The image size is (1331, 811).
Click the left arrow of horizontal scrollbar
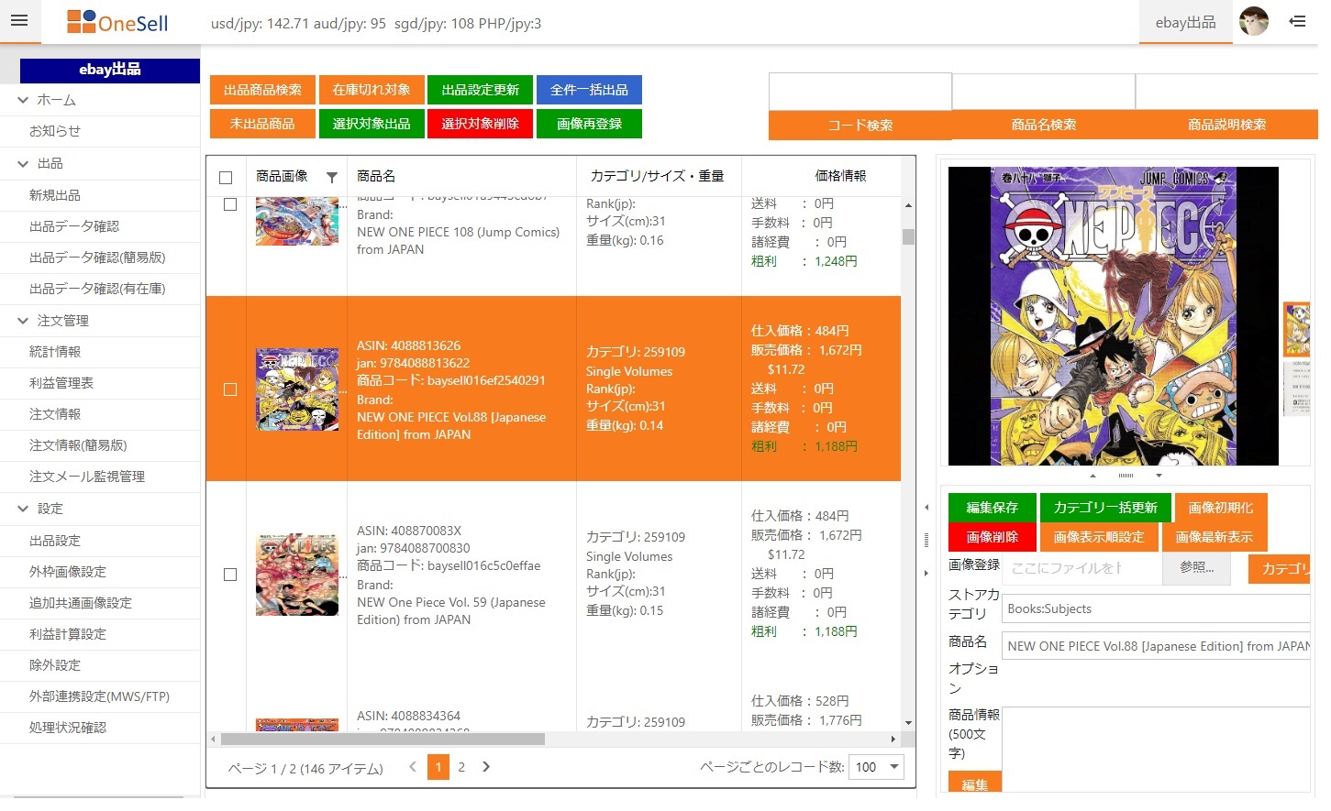click(x=213, y=739)
